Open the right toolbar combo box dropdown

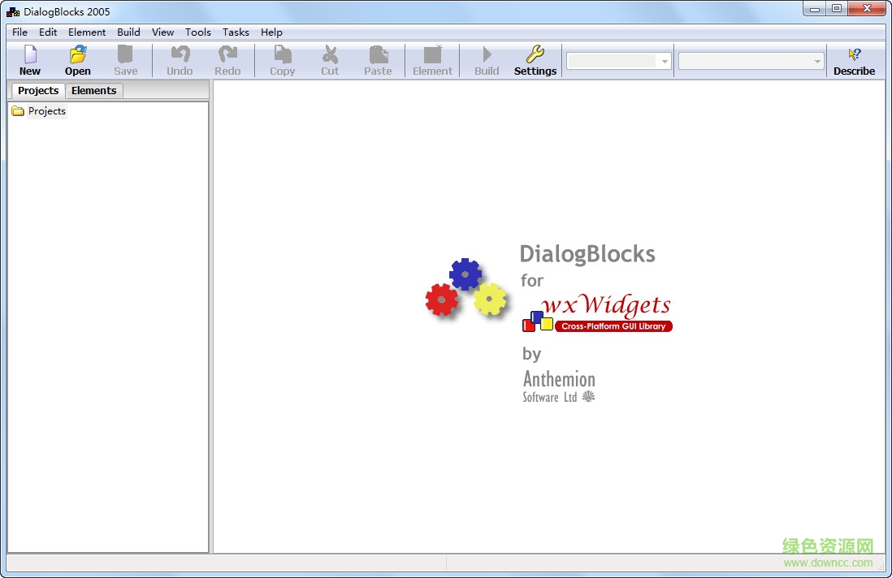click(x=817, y=60)
